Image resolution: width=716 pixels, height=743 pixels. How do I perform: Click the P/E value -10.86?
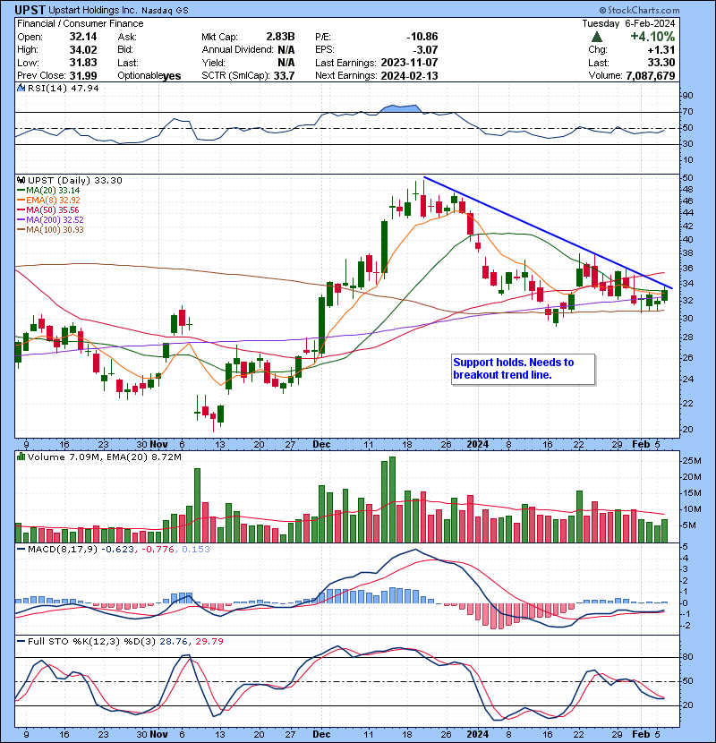[x=422, y=37]
